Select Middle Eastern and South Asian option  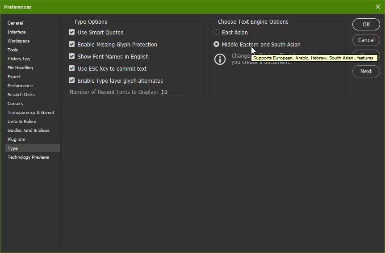[216, 44]
